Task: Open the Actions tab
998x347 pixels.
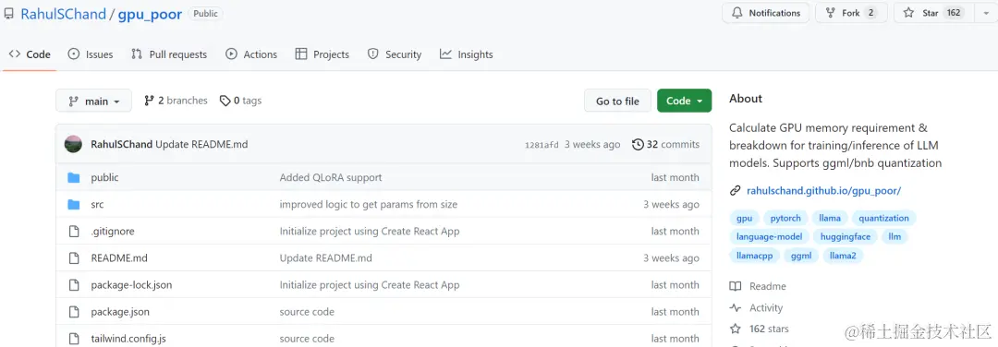Action: tap(251, 54)
